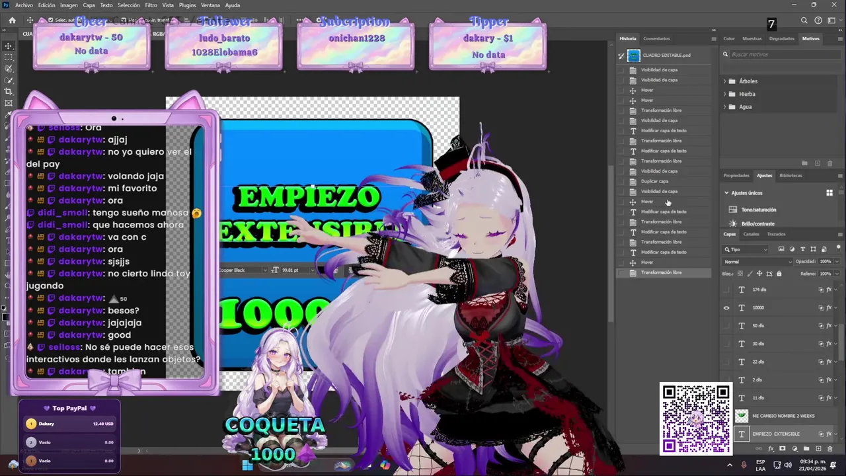The image size is (846, 476).
Task: Open the Help question mark icon
Action: pyautogui.click(x=818, y=20)
